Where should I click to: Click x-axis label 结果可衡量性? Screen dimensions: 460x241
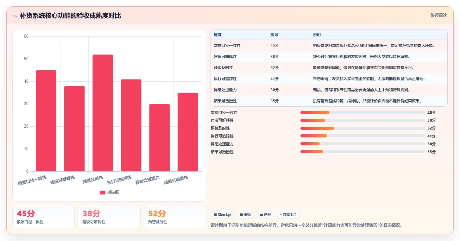176,180
